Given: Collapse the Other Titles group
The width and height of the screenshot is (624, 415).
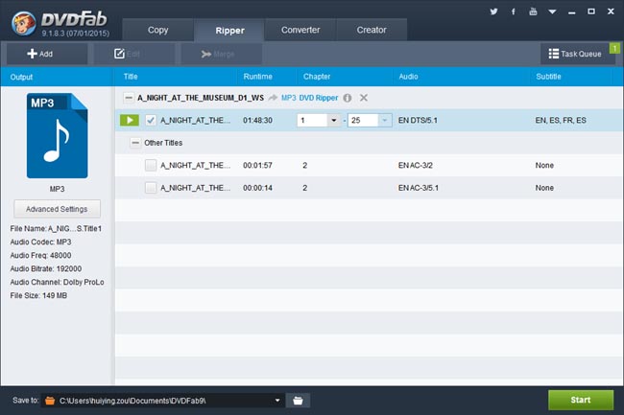Looking at the screenshot, I should point(135,143).
